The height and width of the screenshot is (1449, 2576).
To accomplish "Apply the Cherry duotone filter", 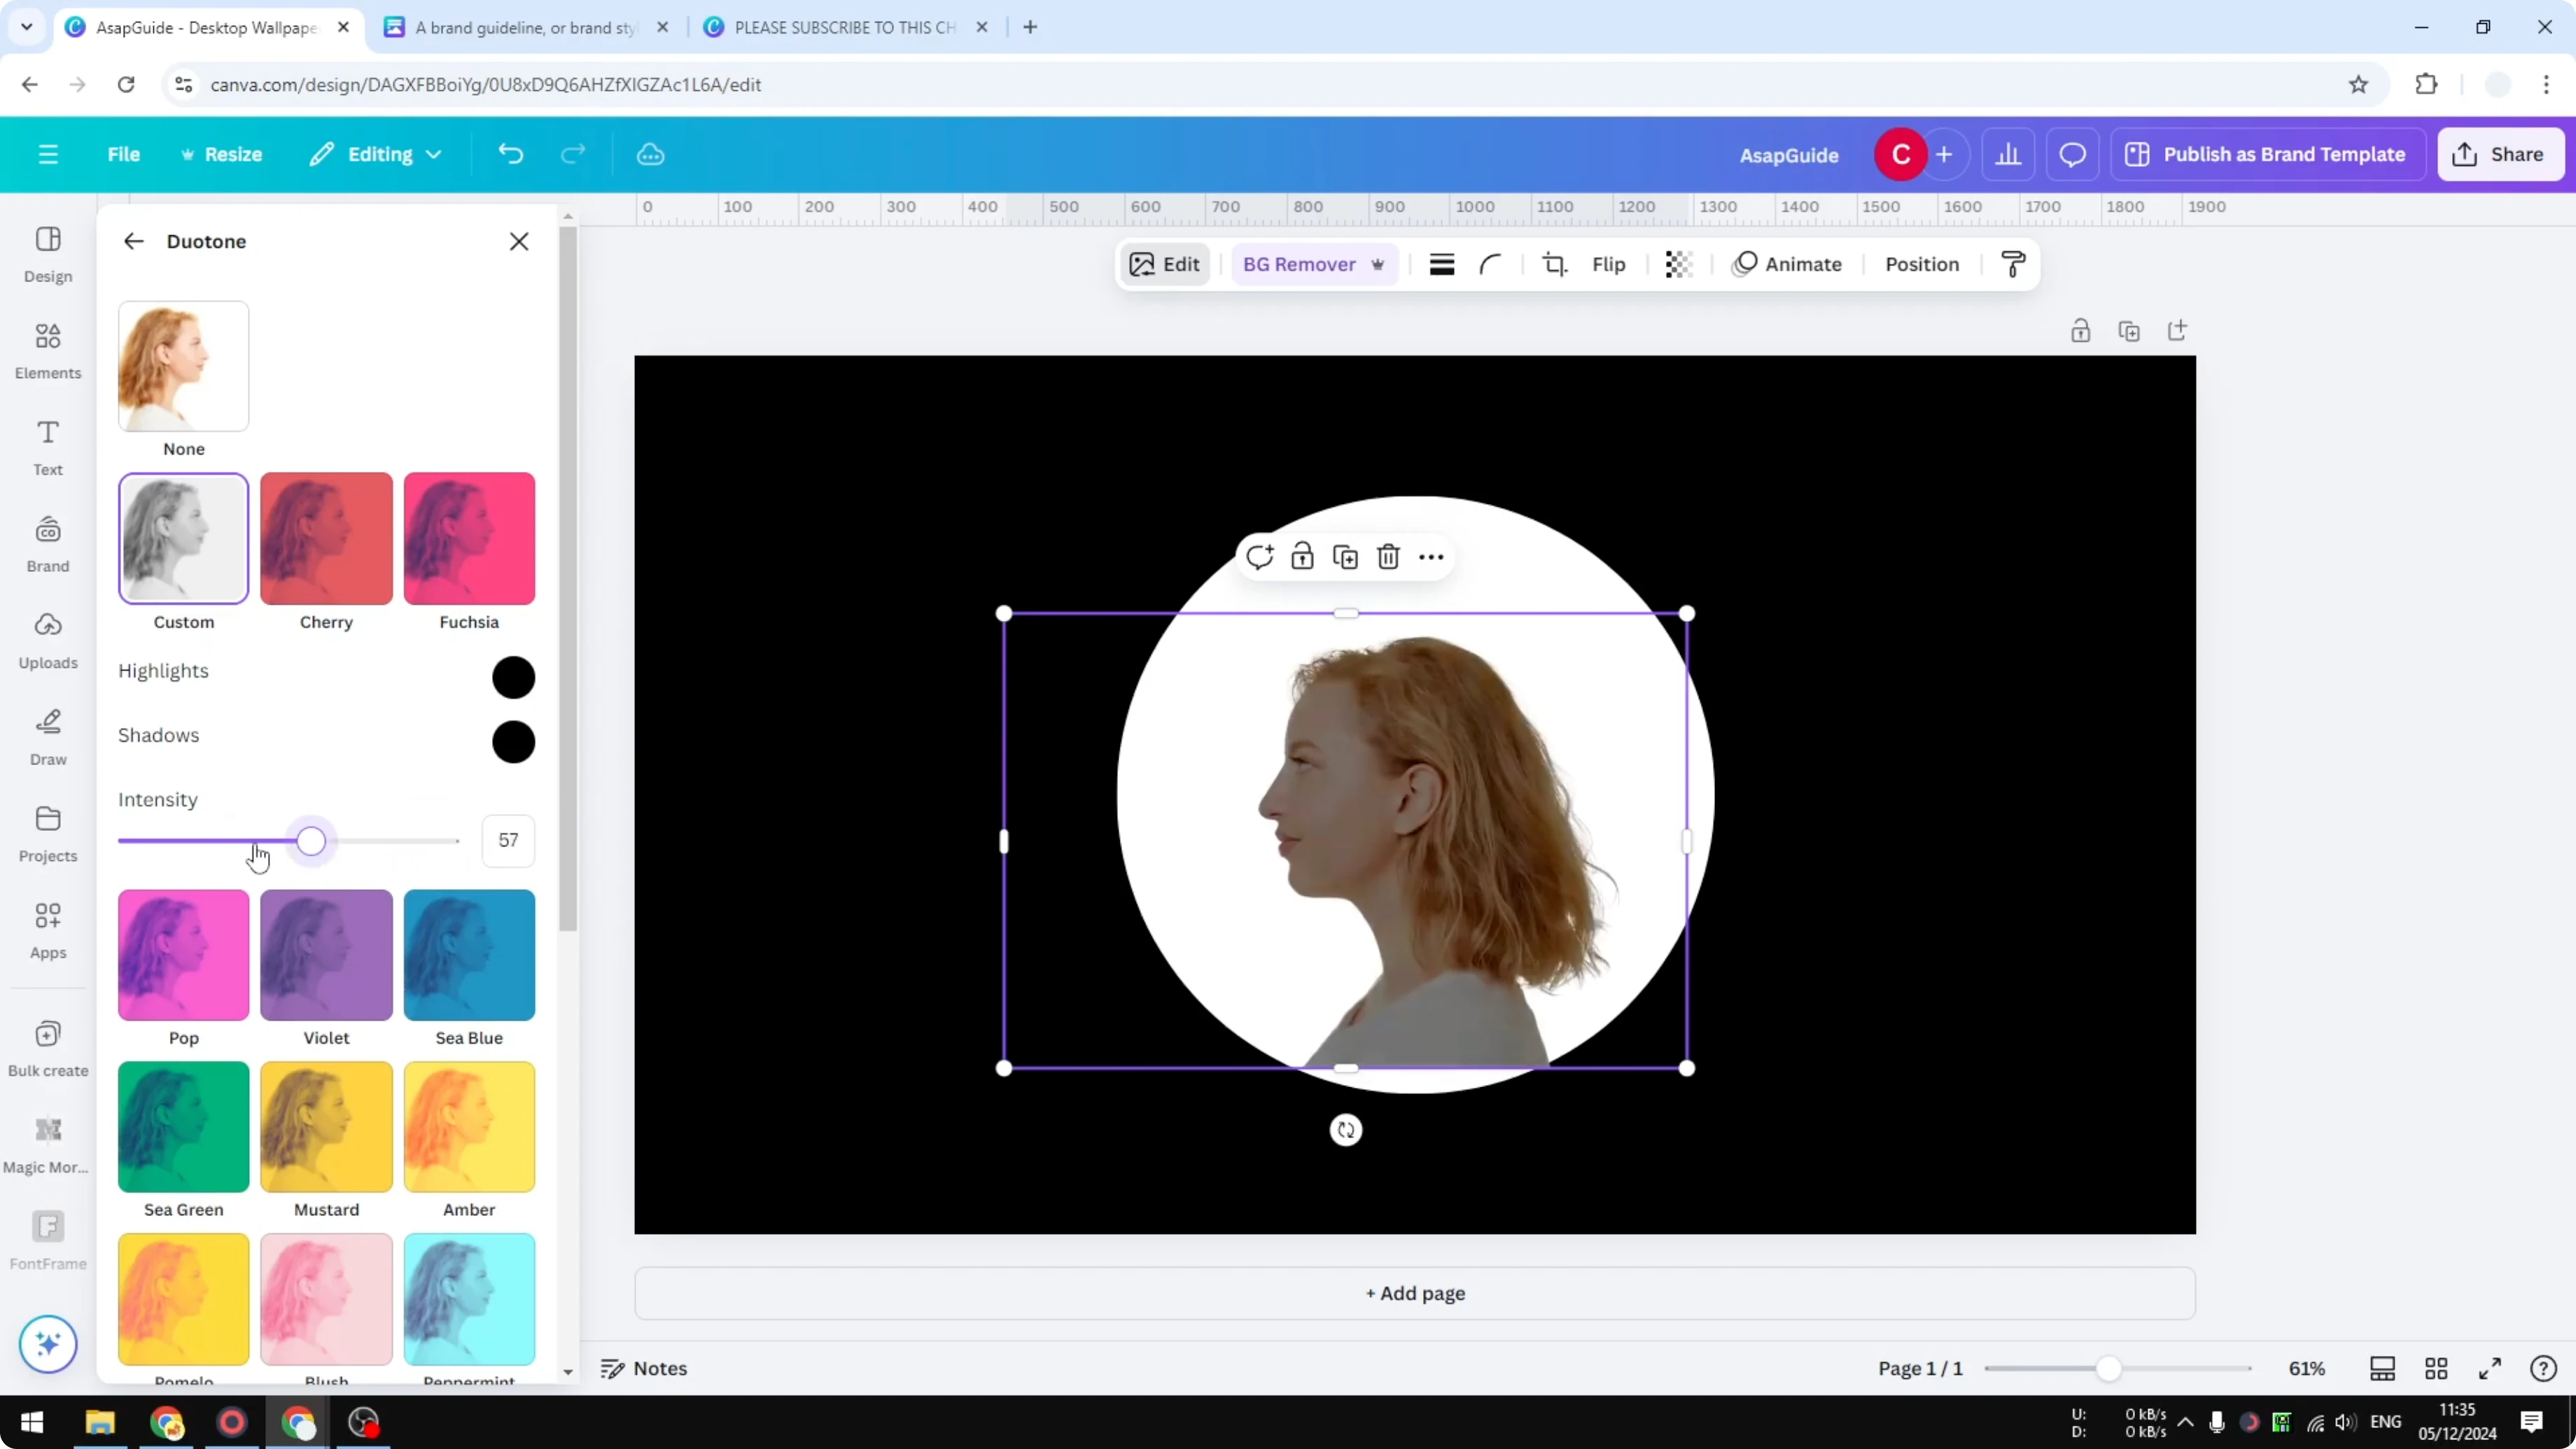I will (325, 537).
